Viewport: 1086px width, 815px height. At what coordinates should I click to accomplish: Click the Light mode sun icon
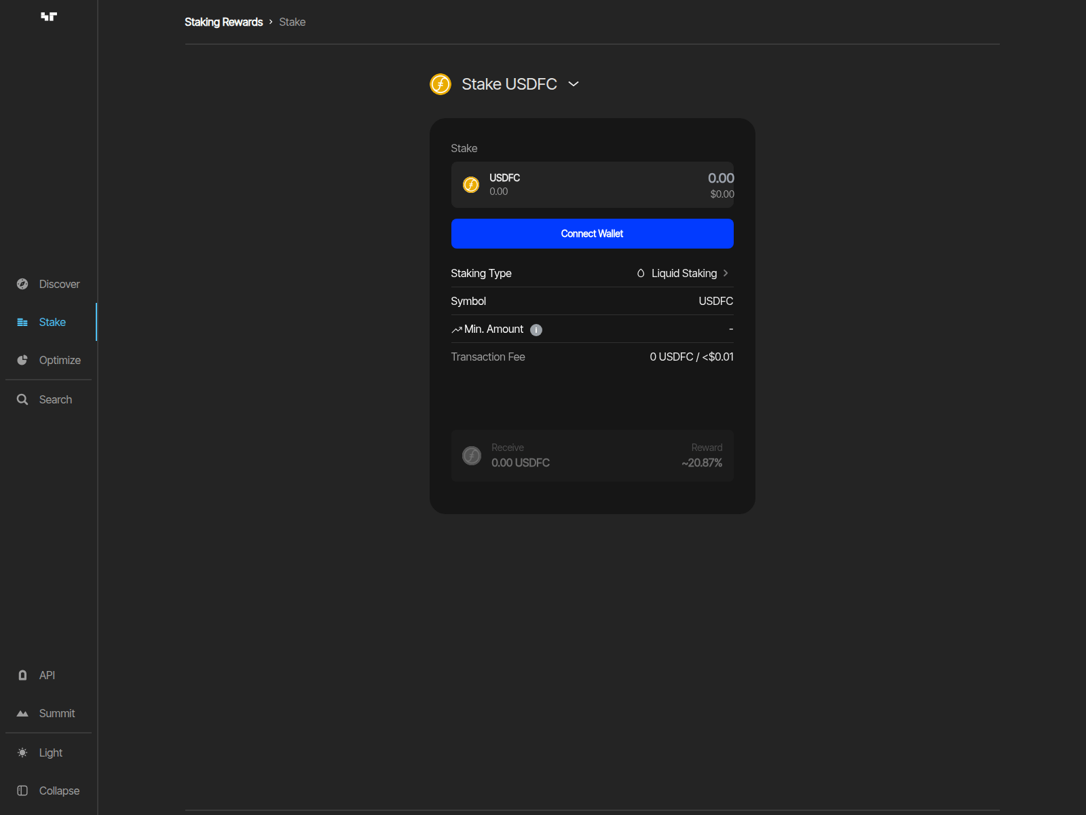(22, 753)
